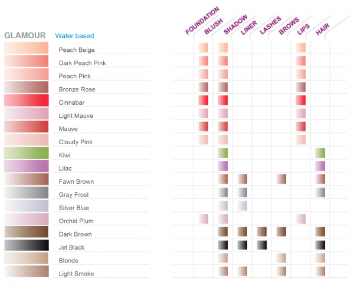
Task: Select the HAIR column header
Action: (x=323, y=29)
